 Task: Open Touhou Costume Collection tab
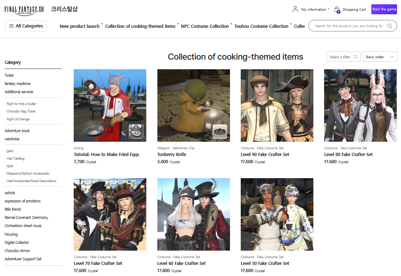(261, 26)
